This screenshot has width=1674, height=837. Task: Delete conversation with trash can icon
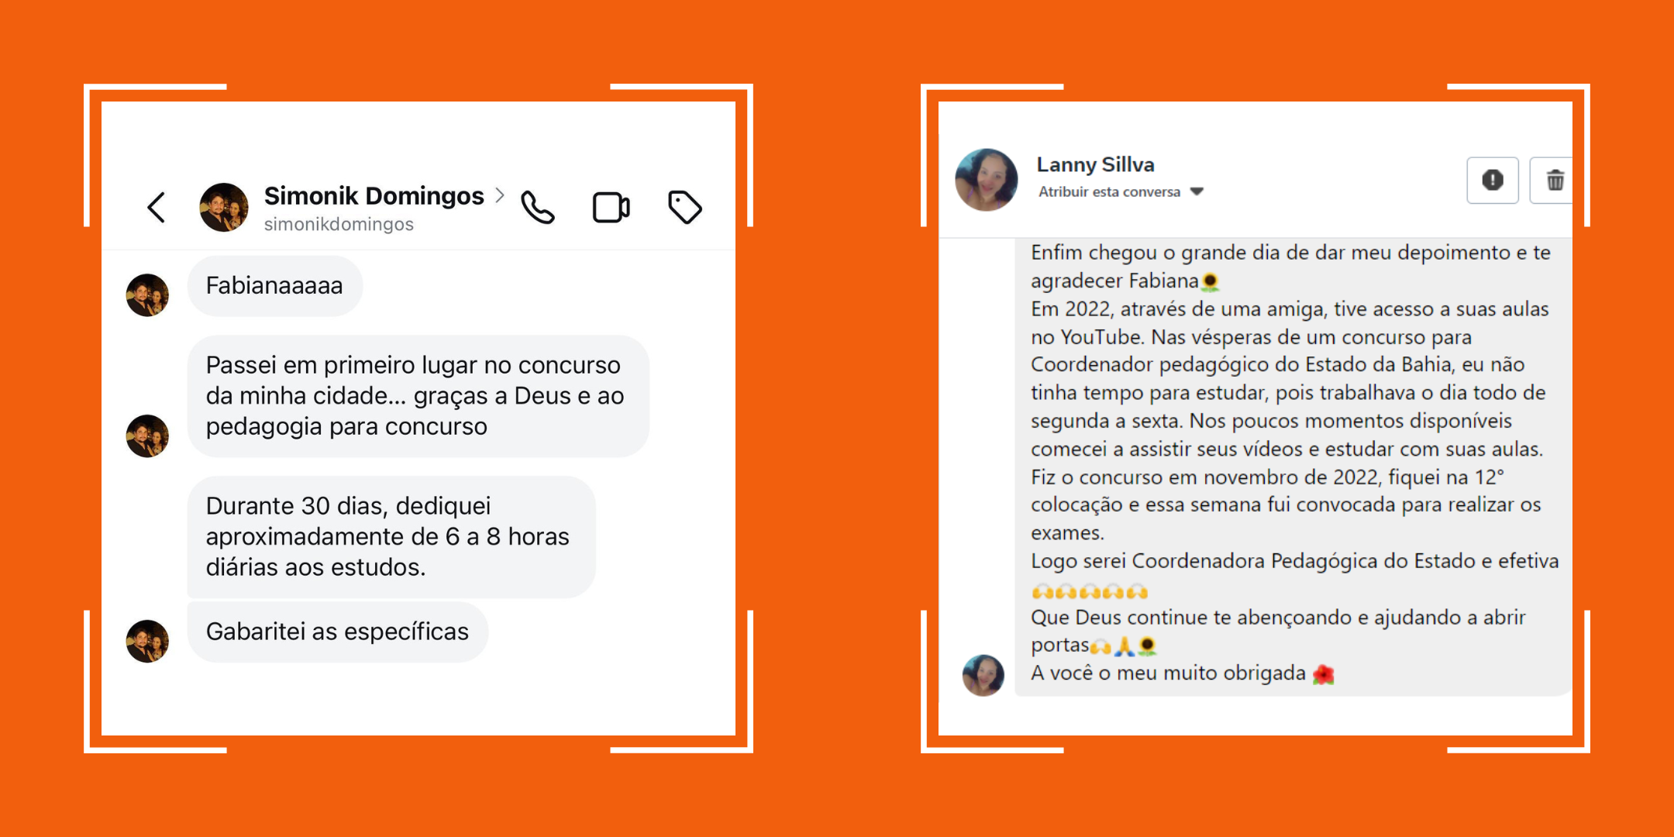tap(1552, 180)
